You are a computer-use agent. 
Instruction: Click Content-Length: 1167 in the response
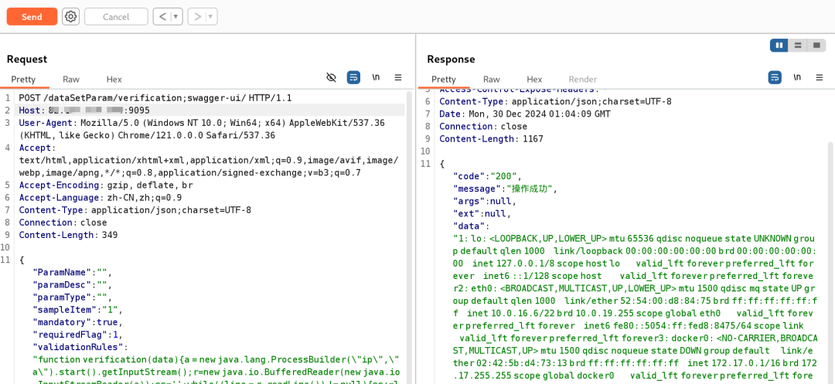491,139
